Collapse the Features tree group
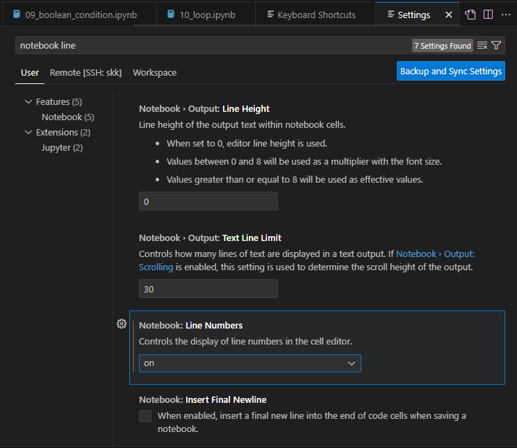This screenshot has width=517, height=448. coord(28,102)
